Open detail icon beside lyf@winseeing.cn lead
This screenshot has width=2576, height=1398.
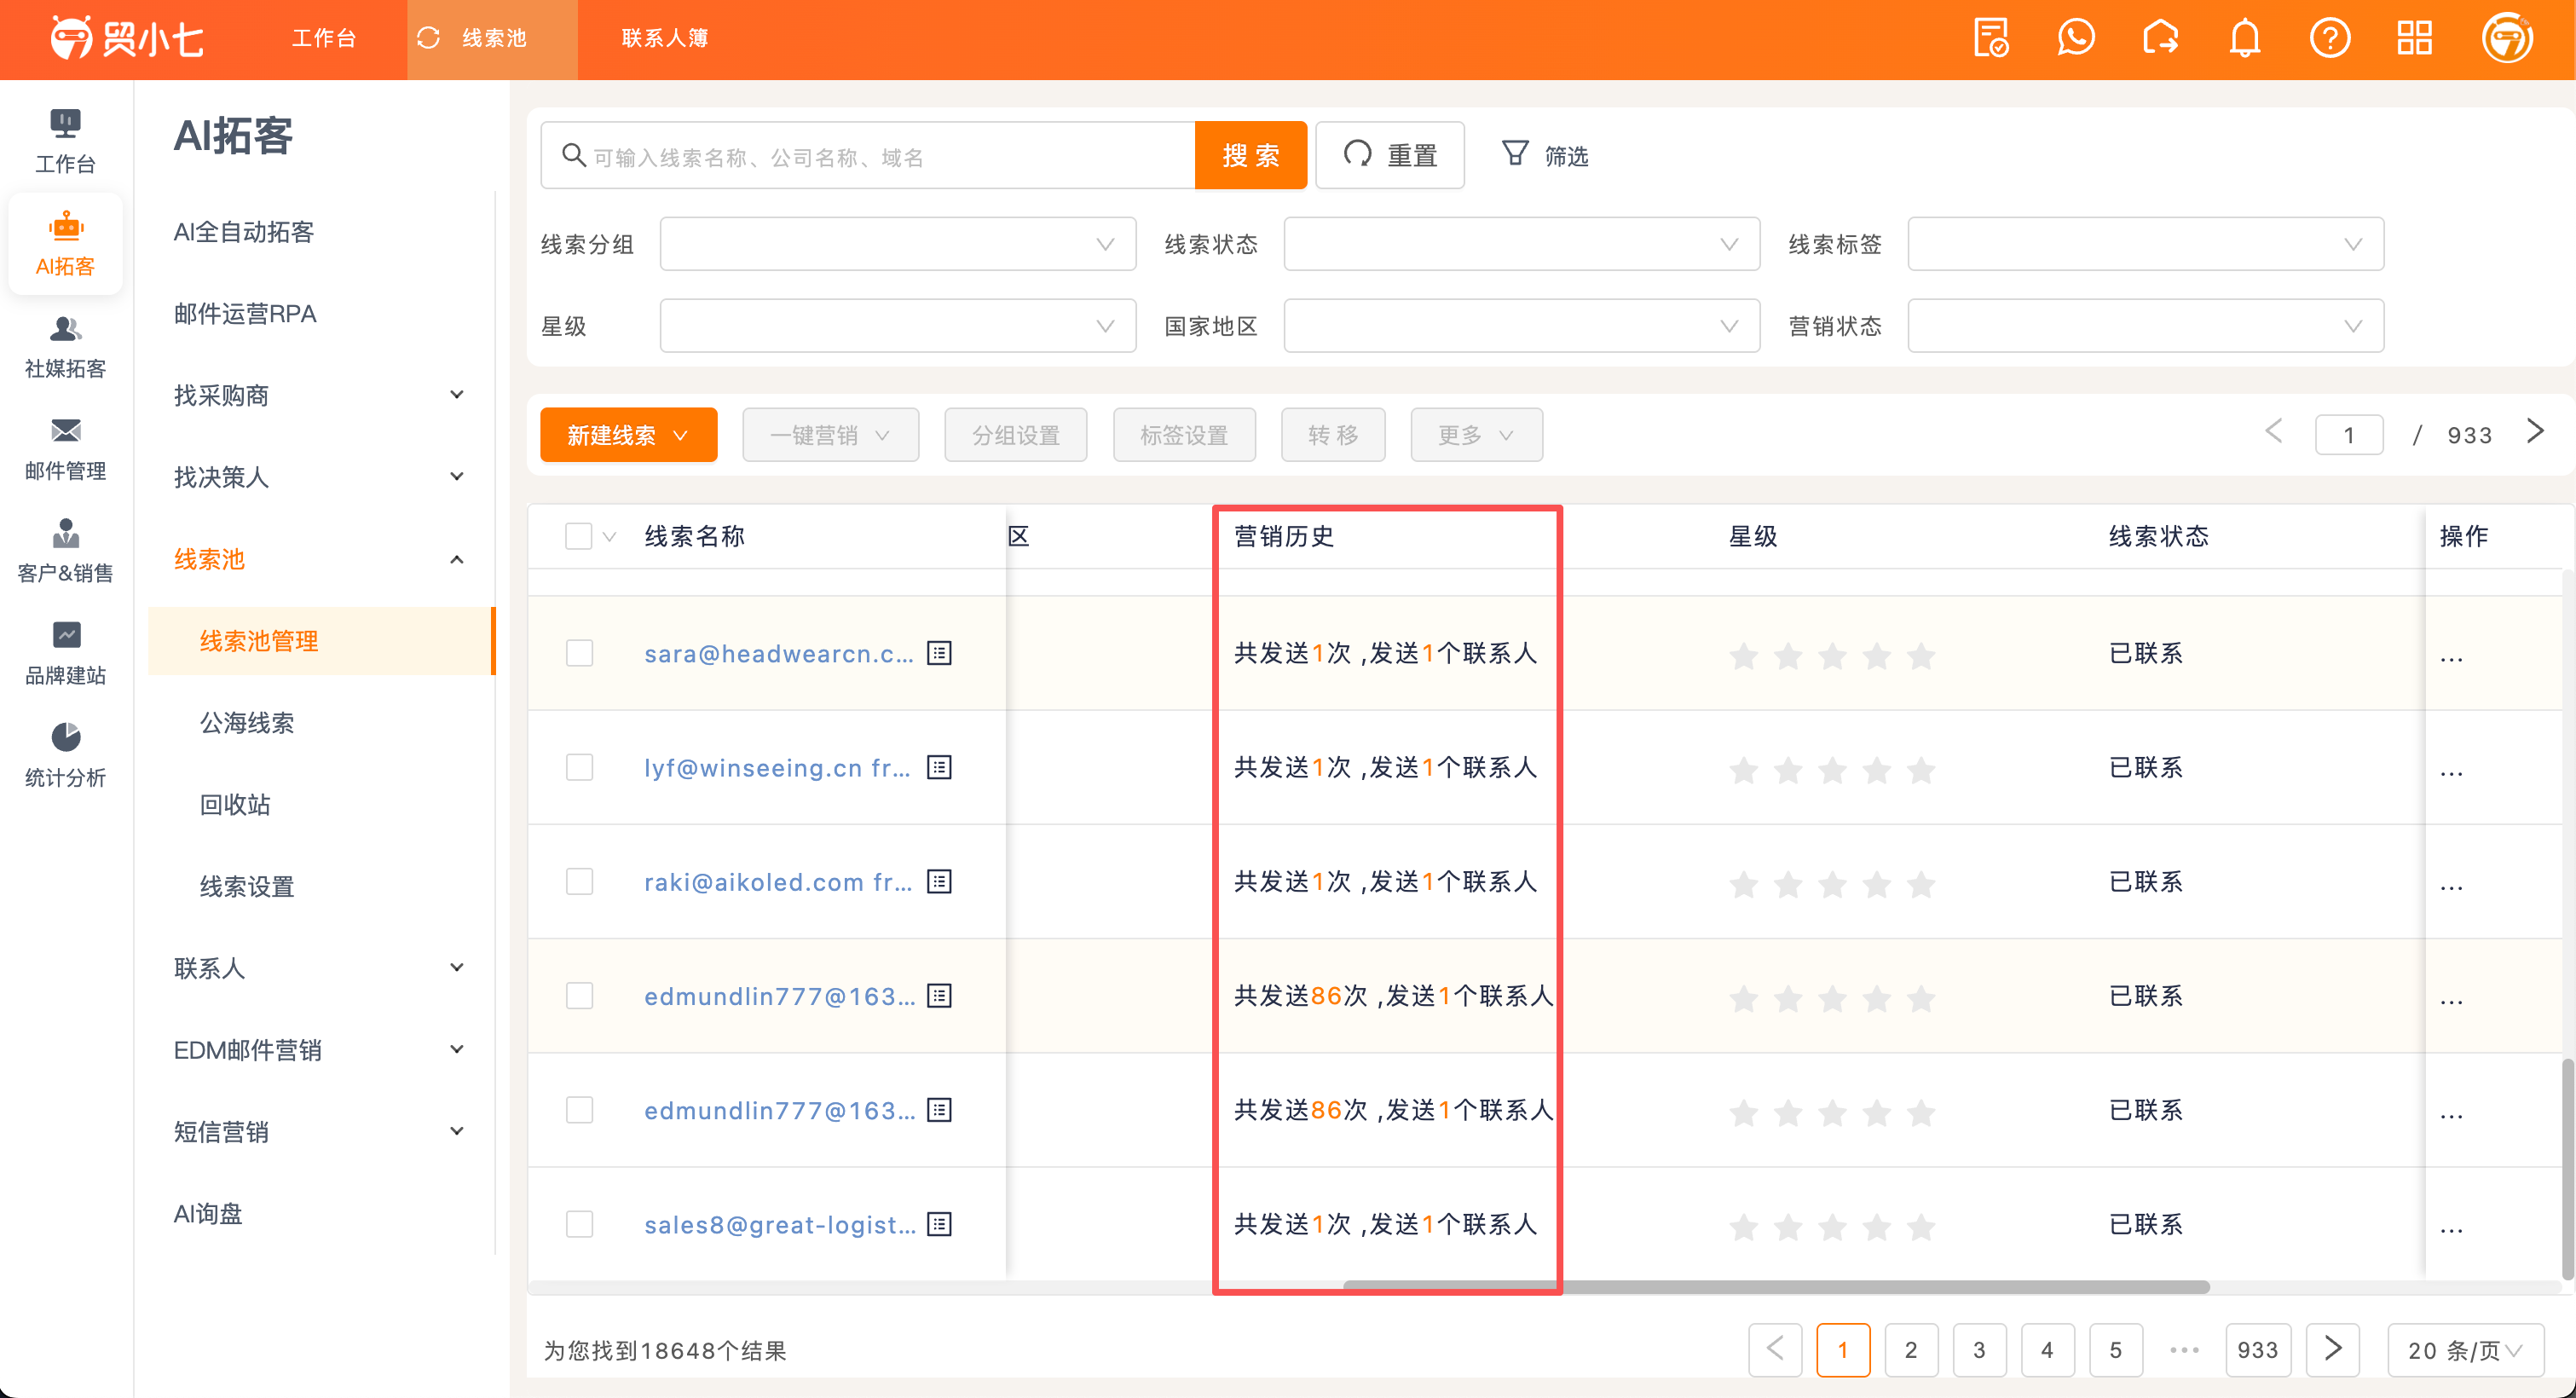[x=939, y=767]
